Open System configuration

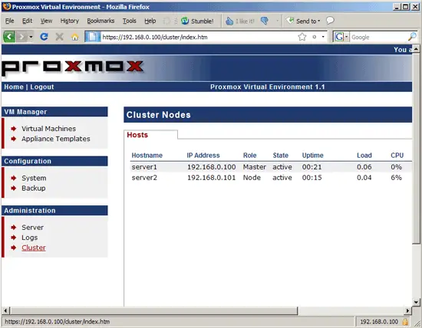click(x=34, y=178)
